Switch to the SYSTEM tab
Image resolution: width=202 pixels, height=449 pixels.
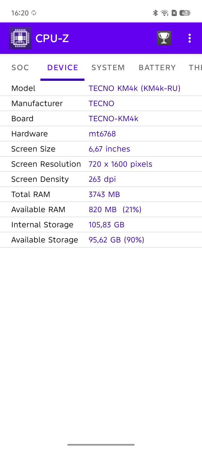pos(108,68)
